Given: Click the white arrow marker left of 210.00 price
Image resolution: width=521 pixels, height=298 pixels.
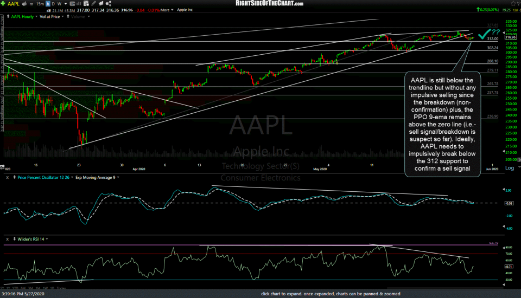Looking at the screenshot, I should pos(504,151).
